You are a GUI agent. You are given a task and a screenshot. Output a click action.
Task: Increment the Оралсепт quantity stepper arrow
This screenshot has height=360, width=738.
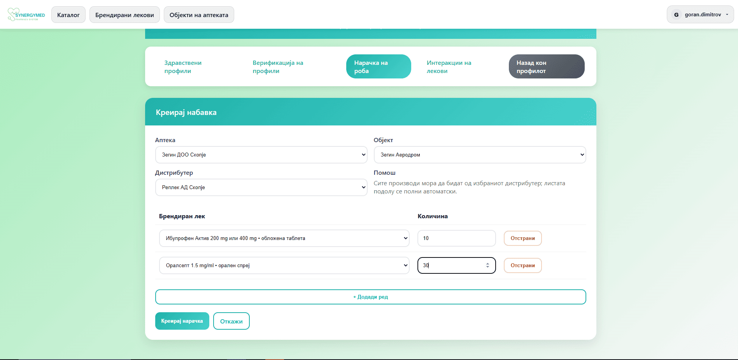point(487,264)
